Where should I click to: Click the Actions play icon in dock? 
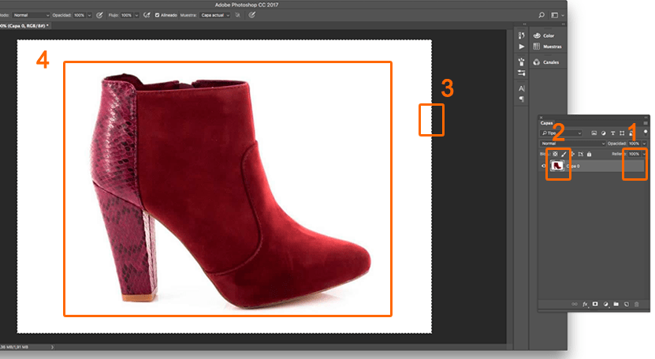point(521,47)
